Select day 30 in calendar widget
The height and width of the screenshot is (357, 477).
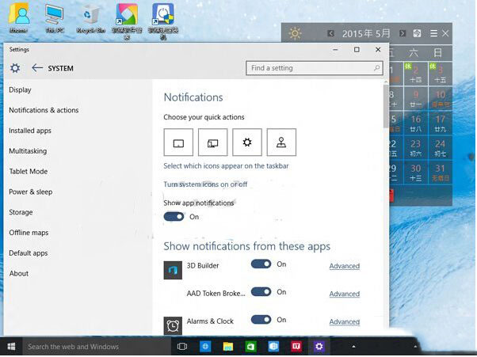tap(415, 173)
